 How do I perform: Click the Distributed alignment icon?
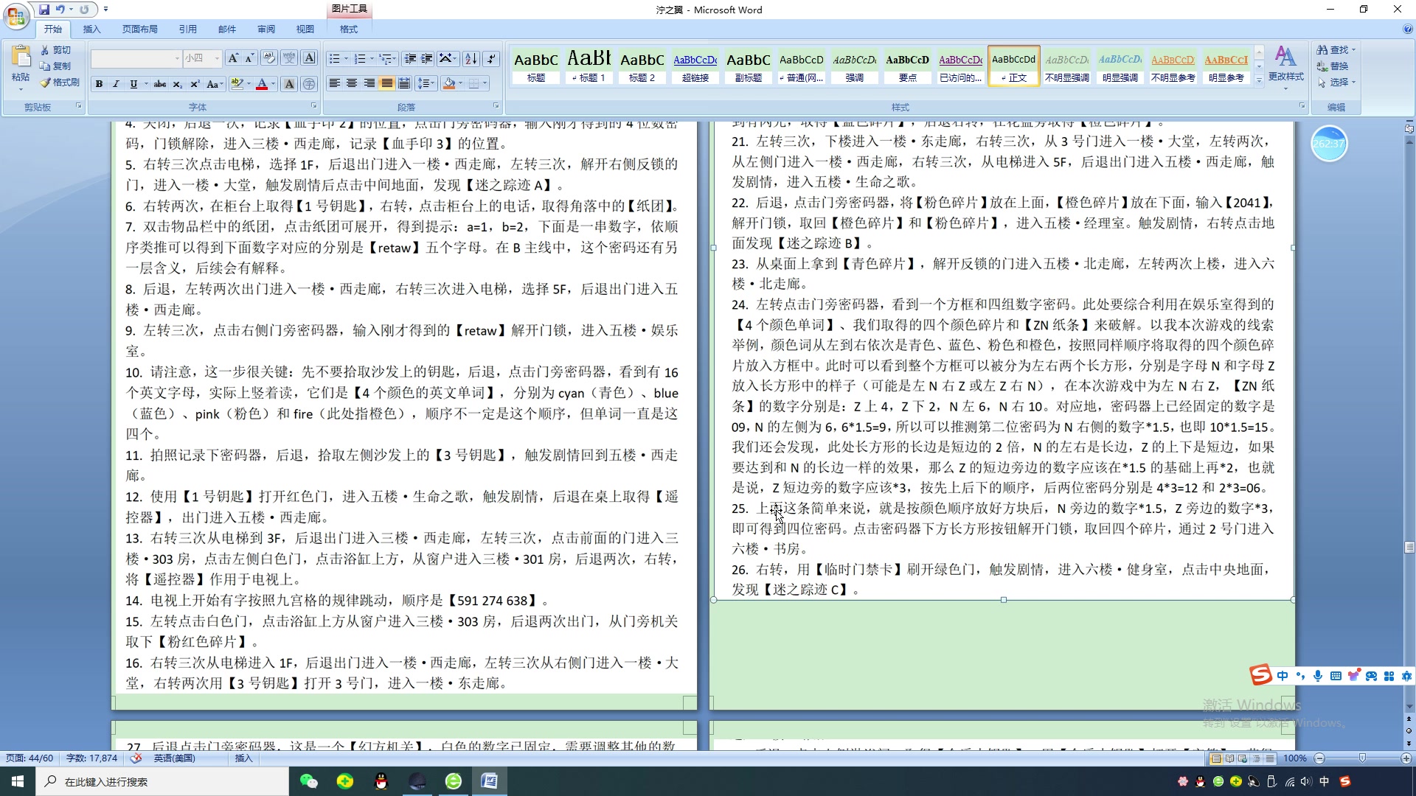tap(404, 83)
